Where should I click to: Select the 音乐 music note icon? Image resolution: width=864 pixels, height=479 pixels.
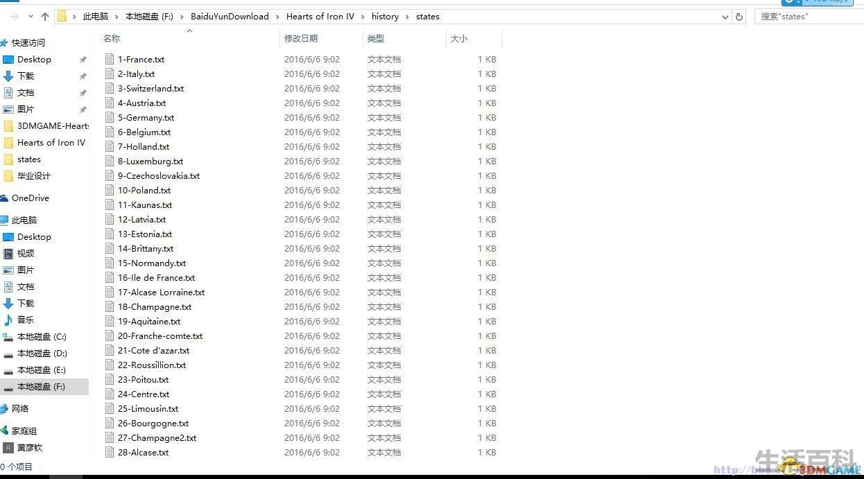click(x=8, y=320)
